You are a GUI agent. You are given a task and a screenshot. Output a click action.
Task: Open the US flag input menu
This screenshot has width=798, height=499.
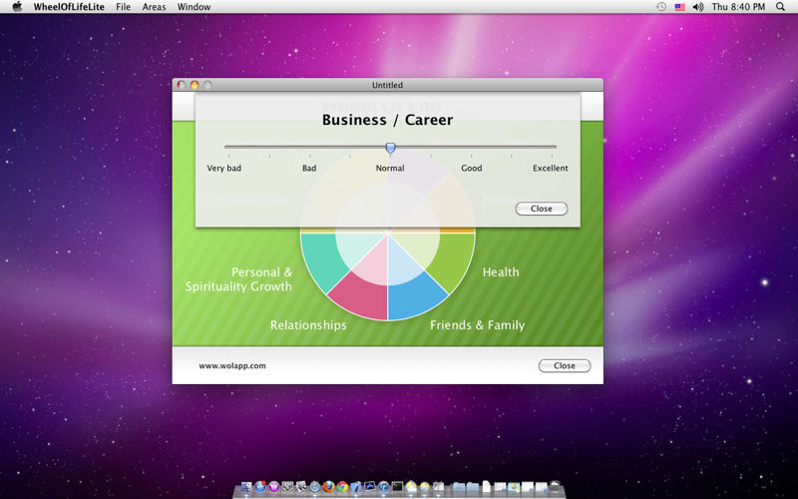pos(679,7)
